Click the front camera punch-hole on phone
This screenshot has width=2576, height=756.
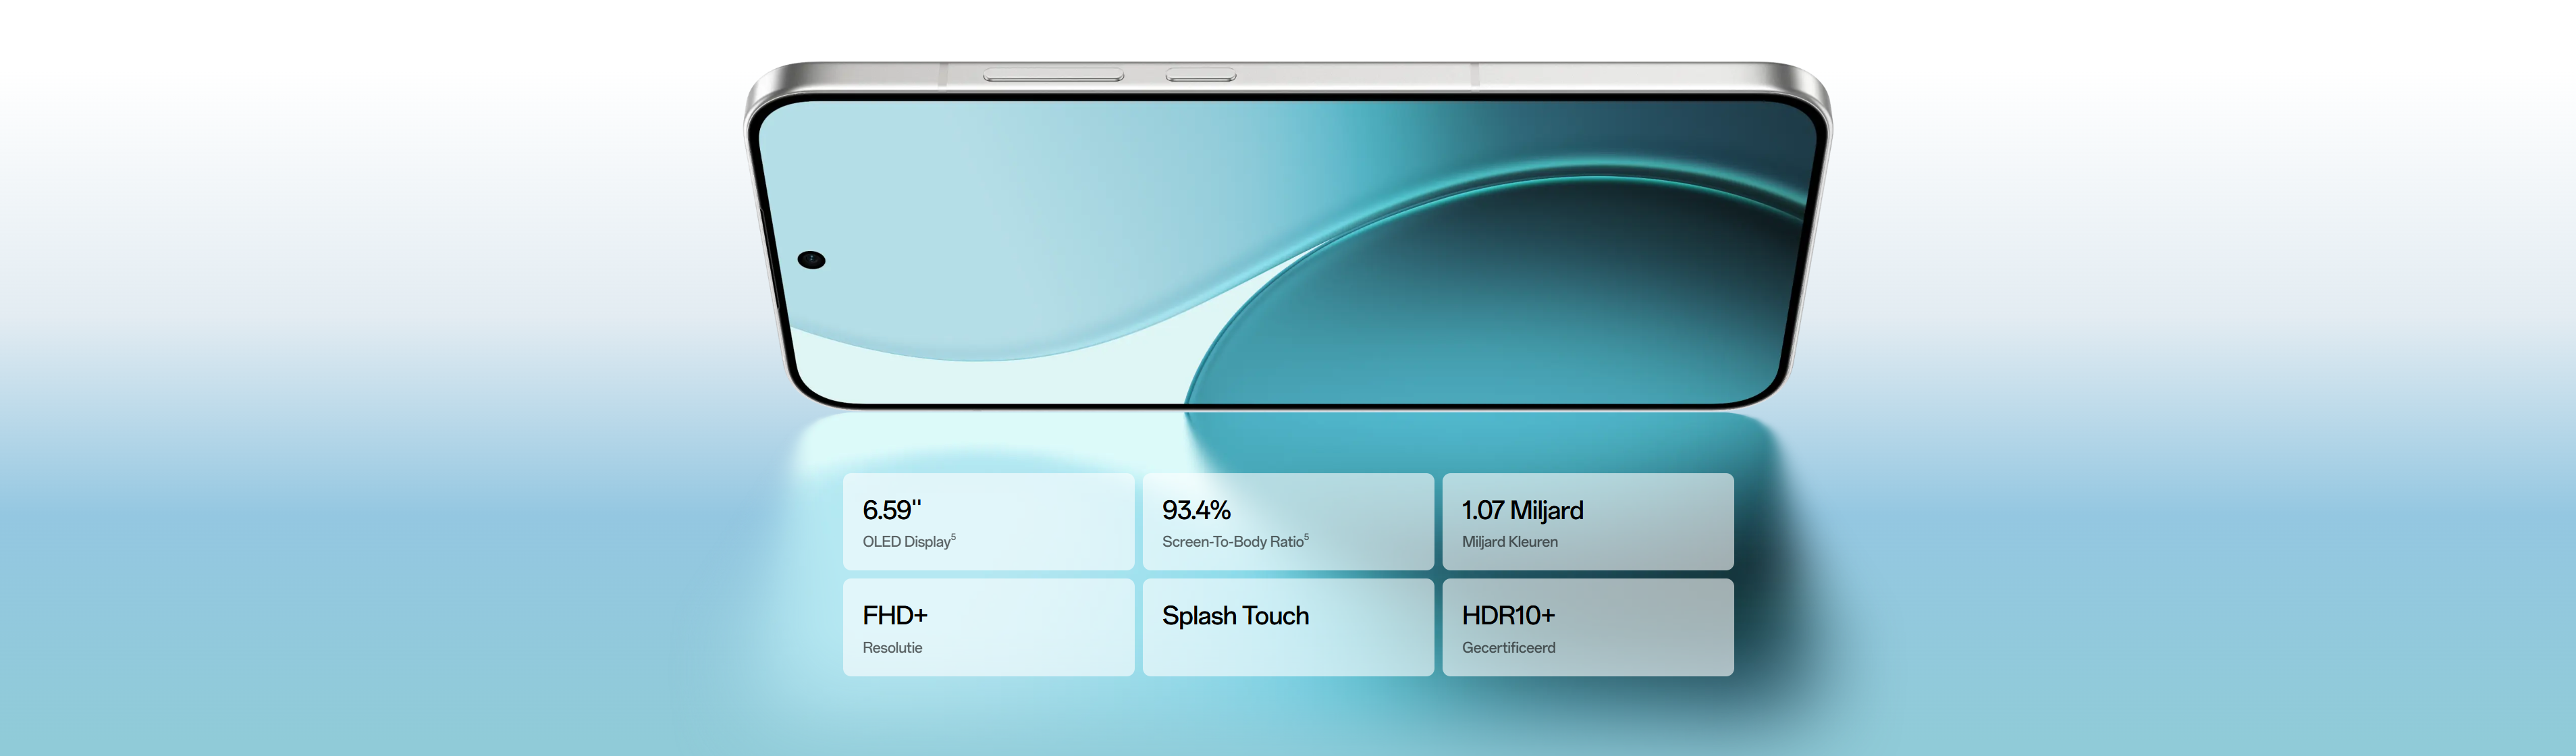pyautogui.click(x=811, y=260)
